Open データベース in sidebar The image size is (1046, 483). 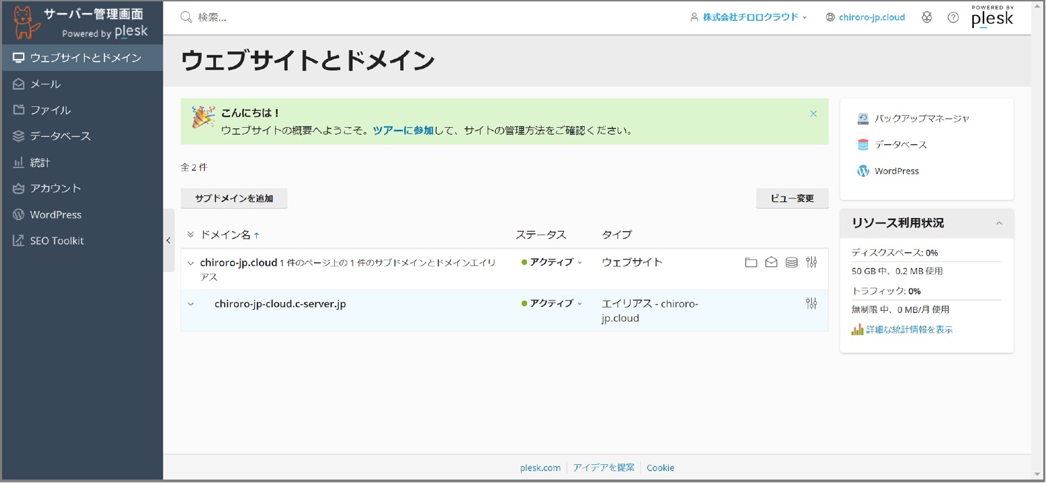click(x=82, y=136)
